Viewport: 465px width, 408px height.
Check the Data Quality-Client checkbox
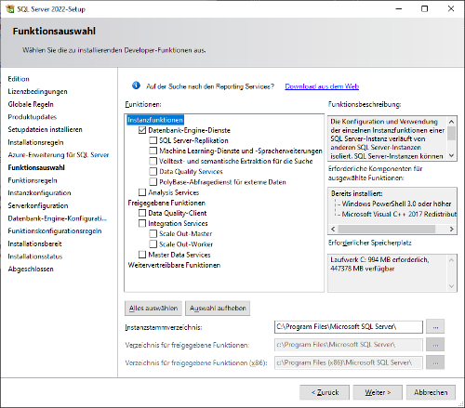tap(142, 213)
